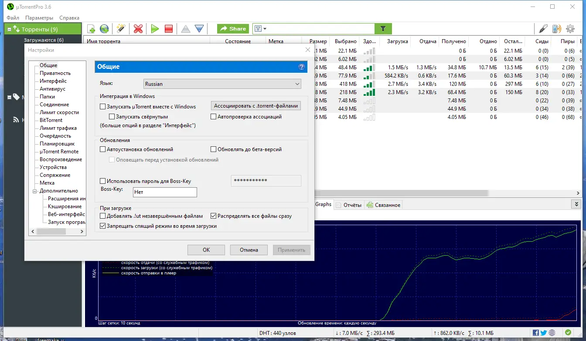Enable Запускать µTorrent вместе с Windows
This screenshot has height=341, width=586.
click(x=103, y=106)
